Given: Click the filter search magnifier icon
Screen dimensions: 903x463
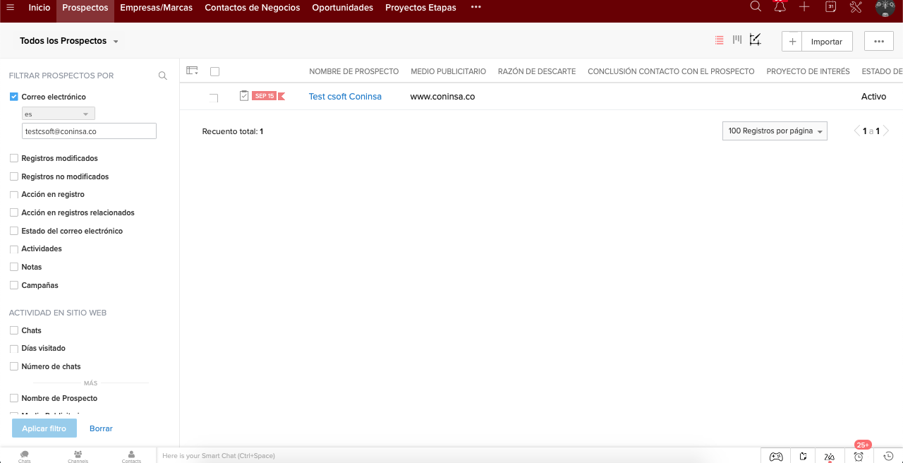Looking at the screenshot, I should pos(163,76).
